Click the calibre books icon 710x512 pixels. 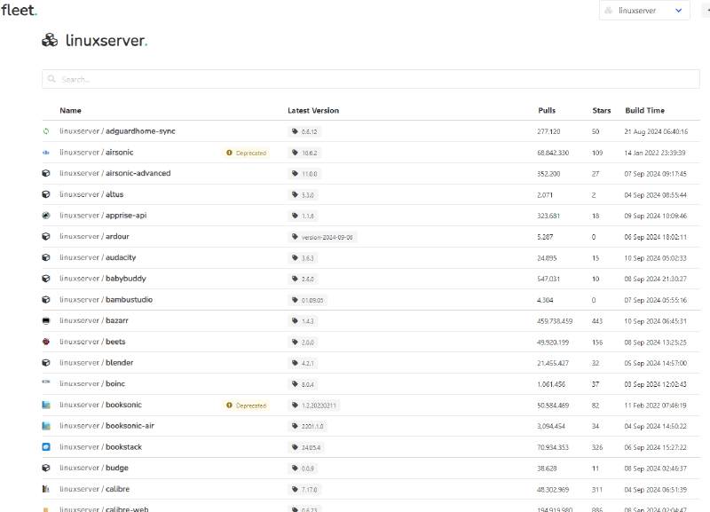click(x=46, y=489)
